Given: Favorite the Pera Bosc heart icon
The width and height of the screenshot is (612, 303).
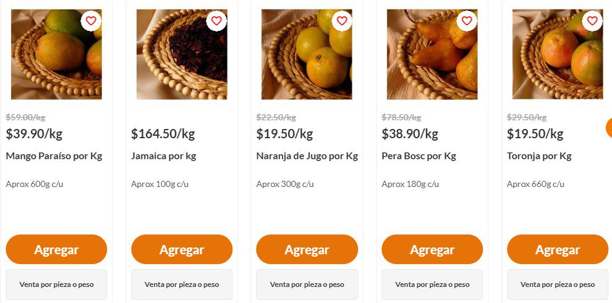Looking at the screenshot, I should click(x=467, y=21).
